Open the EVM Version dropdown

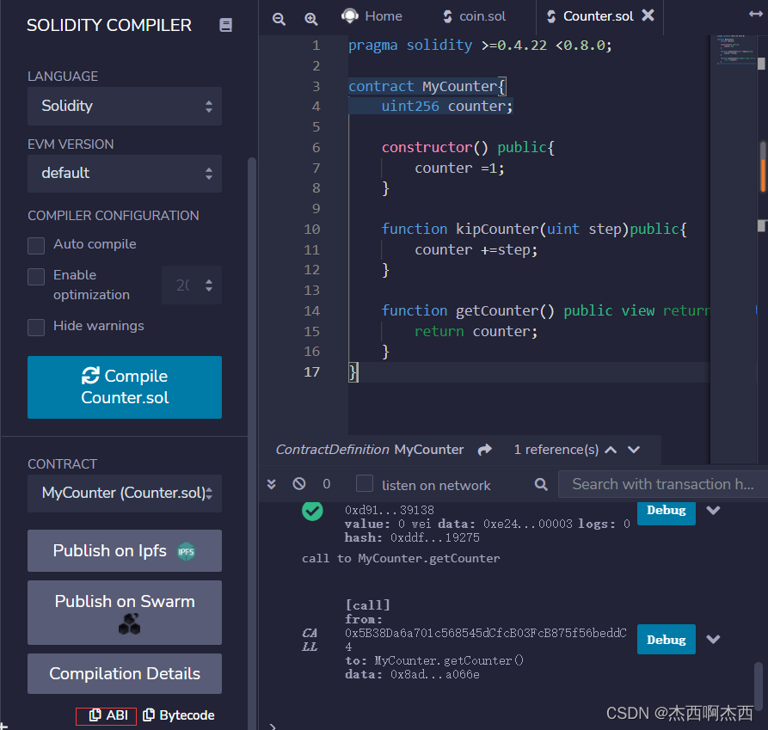click(125, 174)
